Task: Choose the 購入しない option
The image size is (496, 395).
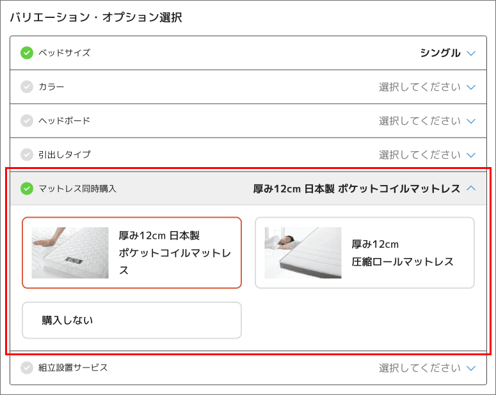Action: tap(131, 320)
